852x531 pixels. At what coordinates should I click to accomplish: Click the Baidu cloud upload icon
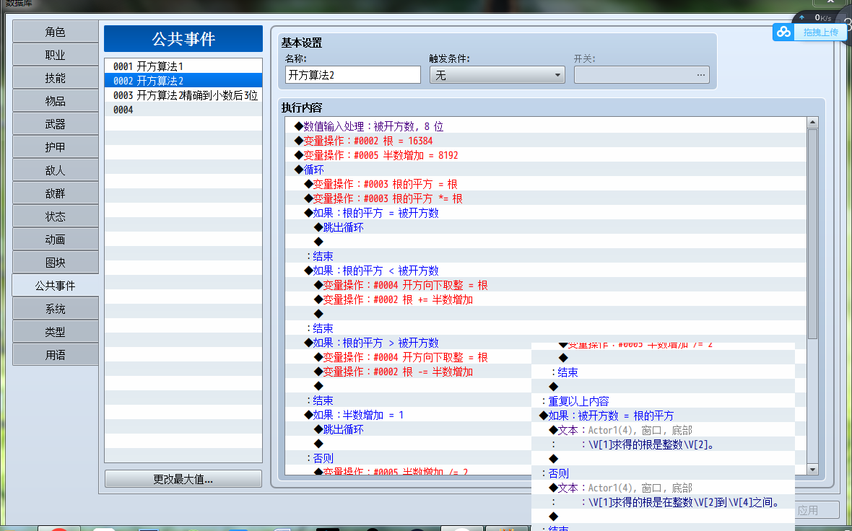click(x=783, y=32)
